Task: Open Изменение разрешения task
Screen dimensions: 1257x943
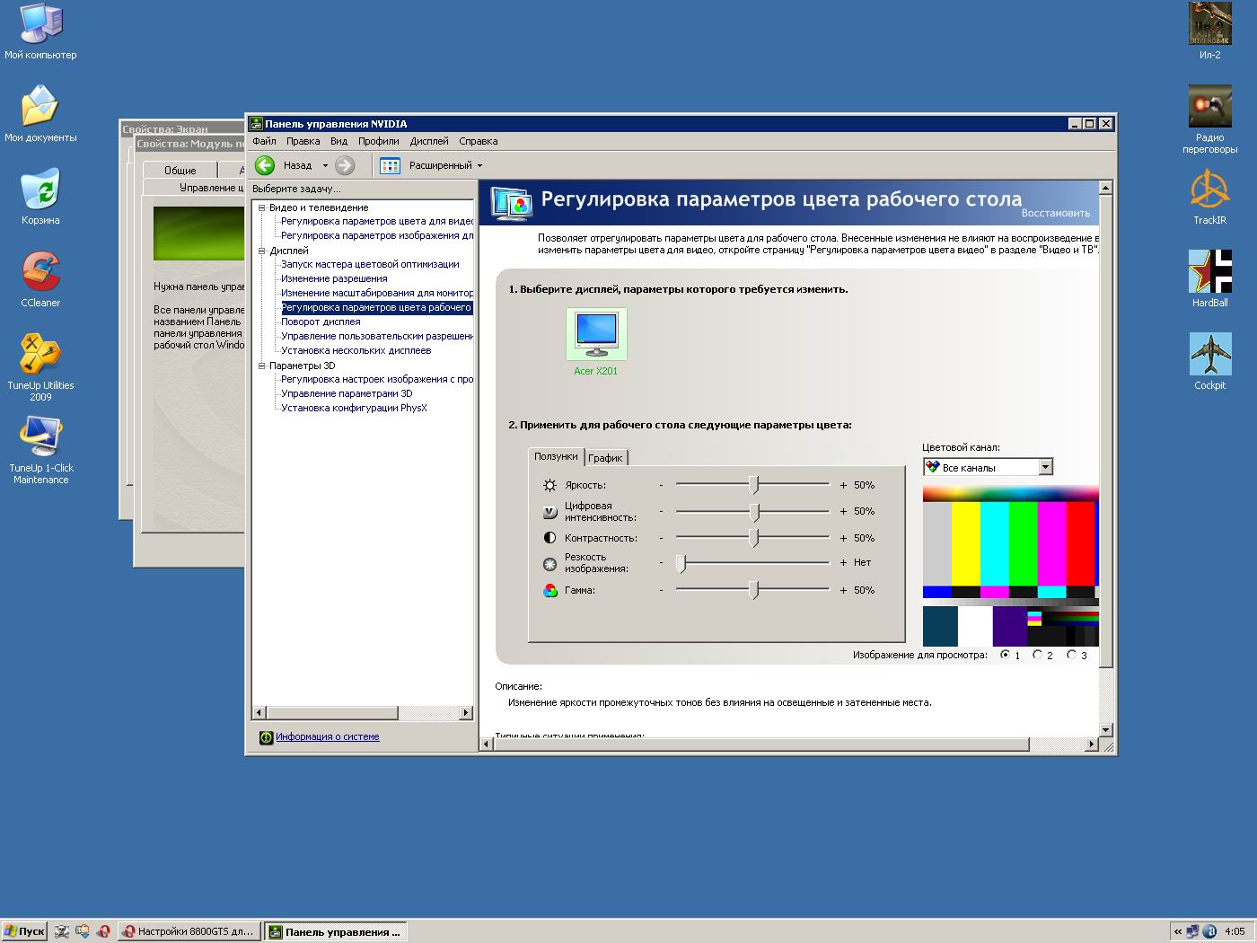Action: 334,278
